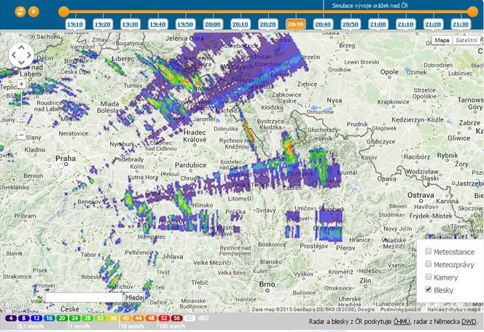484x332 pixels.
Task: Click the 32 dBZ legend swatch
Action: (x=101, y=318)
